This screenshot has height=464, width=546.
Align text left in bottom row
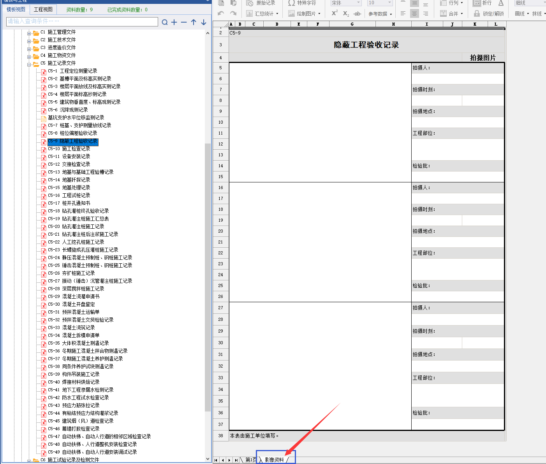coord(403,13)
